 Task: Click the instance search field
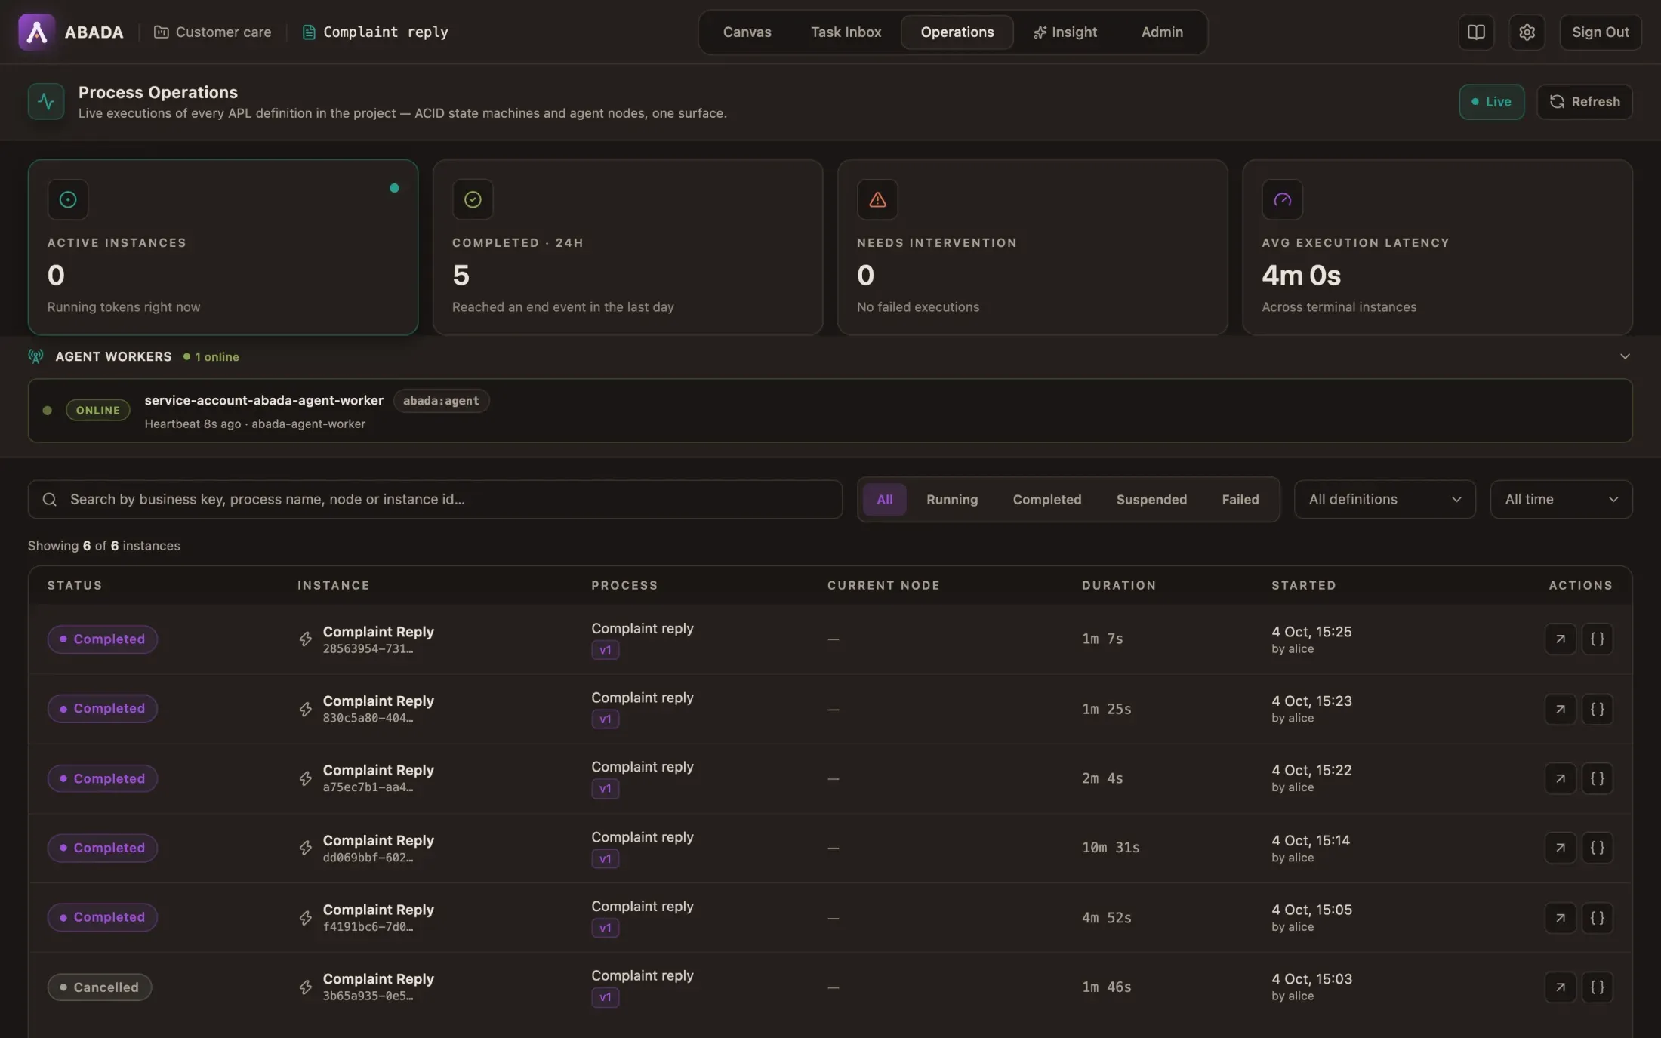tap(435, 499)
